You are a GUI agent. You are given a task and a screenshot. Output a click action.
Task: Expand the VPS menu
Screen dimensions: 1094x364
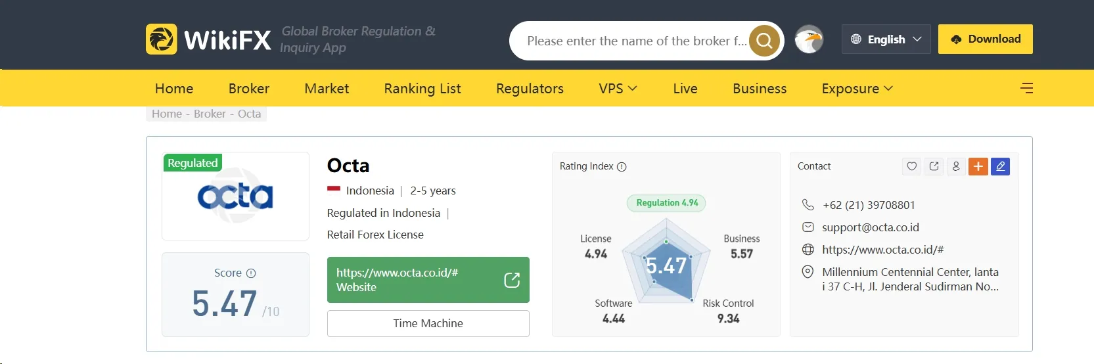tap(618, 88)
